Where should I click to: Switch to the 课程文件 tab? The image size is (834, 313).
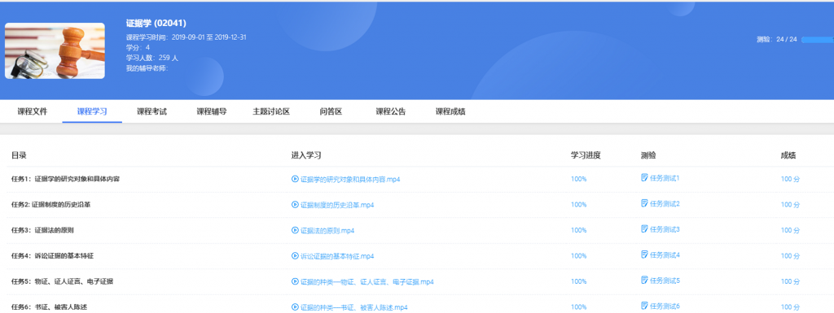33,111
